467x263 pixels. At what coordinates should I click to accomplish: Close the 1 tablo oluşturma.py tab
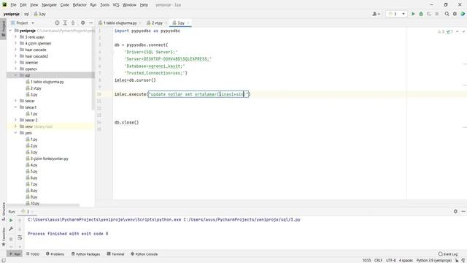(x=140, y=23)
